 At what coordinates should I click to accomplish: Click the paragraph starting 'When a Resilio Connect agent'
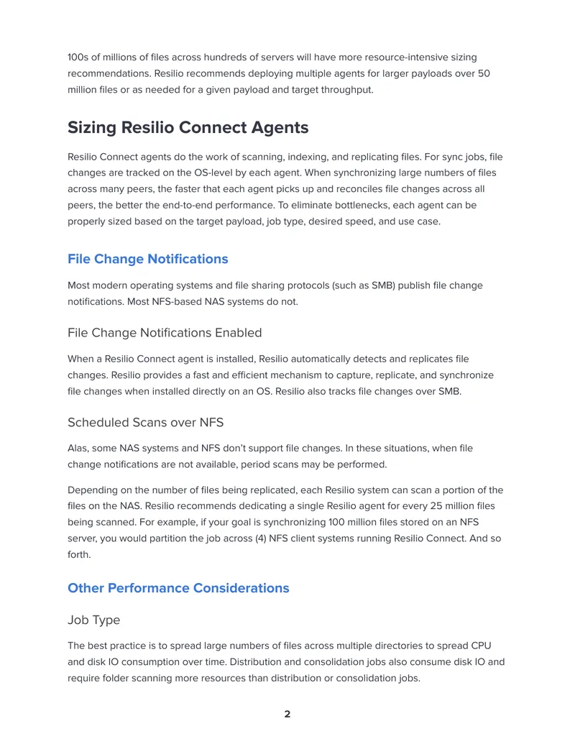(x=280, y=375)
